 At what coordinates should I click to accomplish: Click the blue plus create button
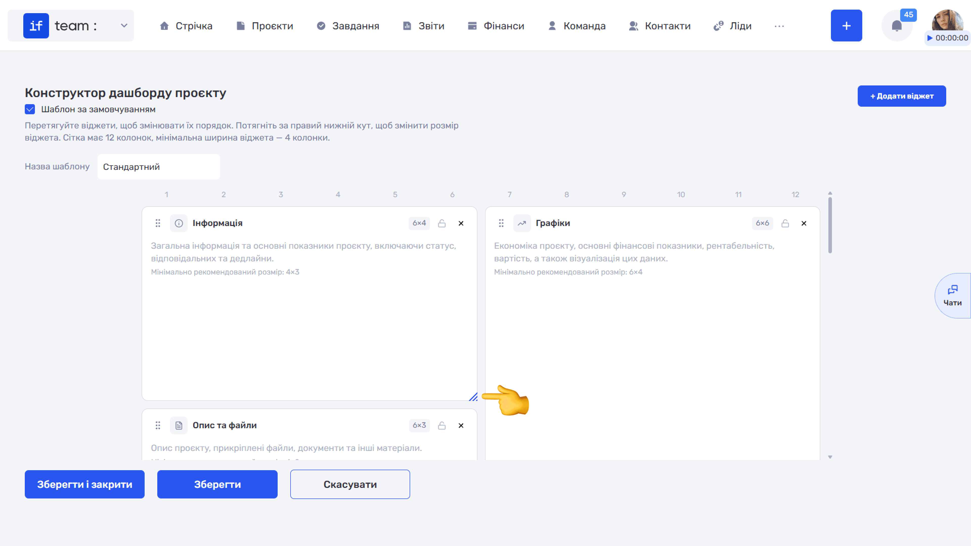tap(846, 26)
